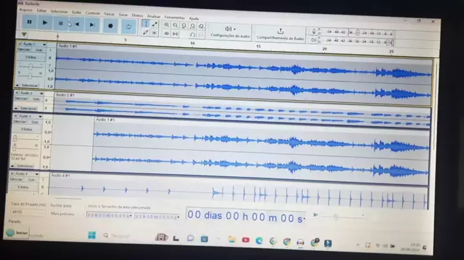This screenshot has height=260, width=464.
Task: Open the Arquivo menu
Action: tap(25, 11)
